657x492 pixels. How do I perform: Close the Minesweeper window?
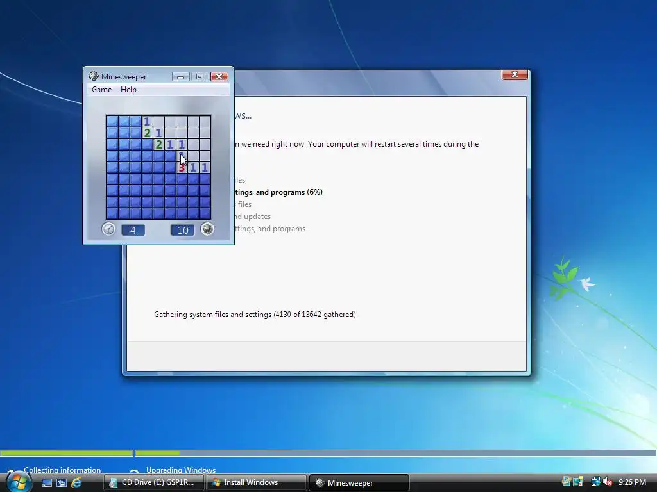pos(219,77)
